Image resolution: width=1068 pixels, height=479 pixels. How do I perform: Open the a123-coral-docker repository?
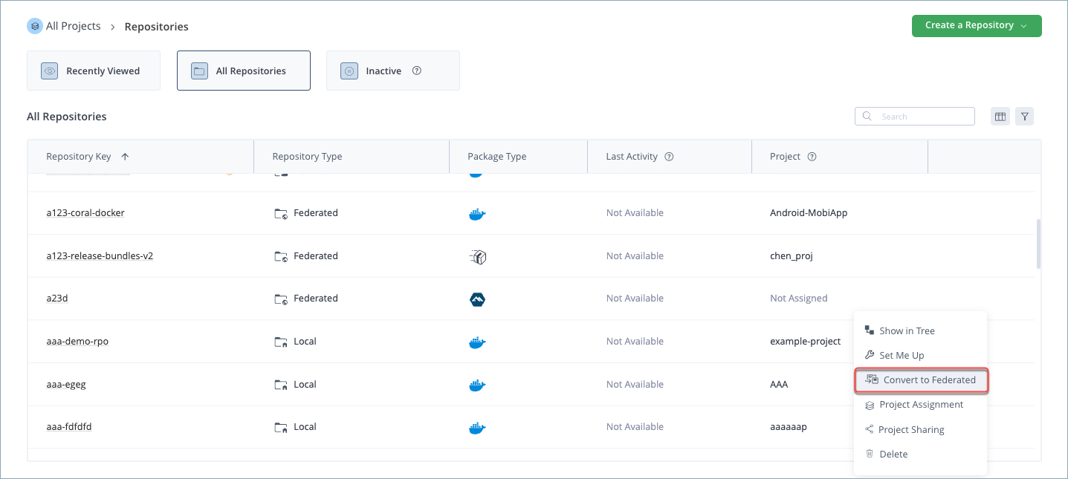click(x=85, y=213)
